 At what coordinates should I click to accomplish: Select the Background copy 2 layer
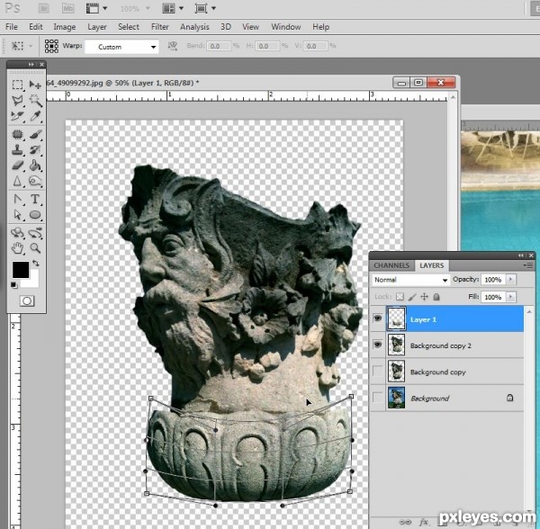point(446,345)
